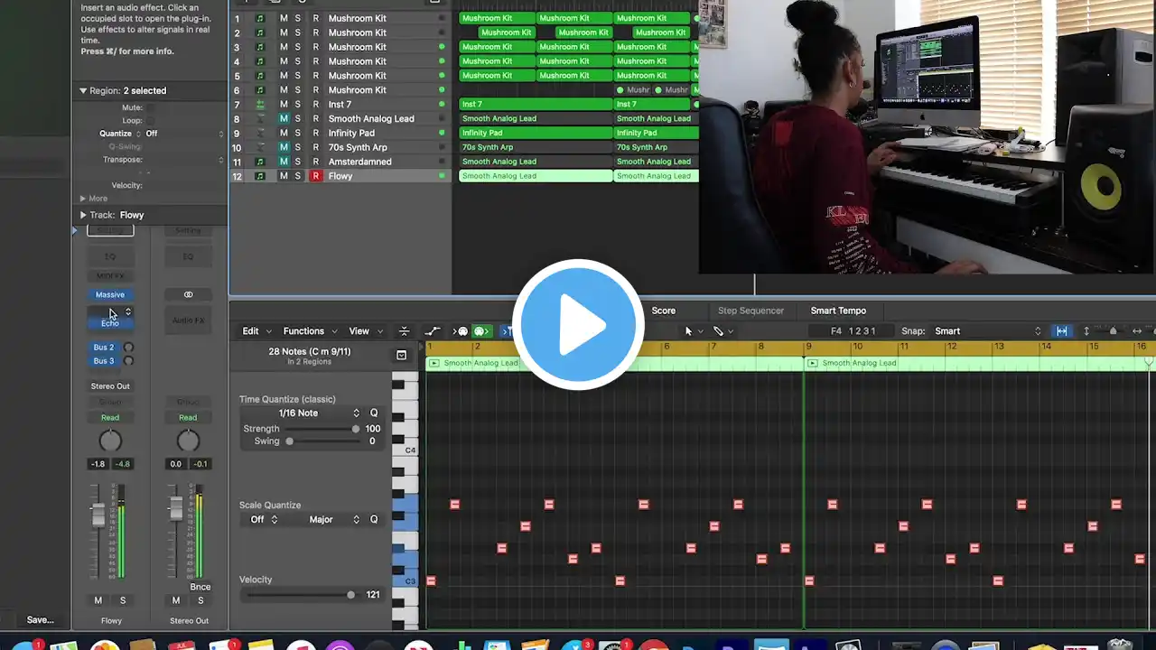1156x650 pixels.
Task: Click the piano roll collapse mode icon
Action: click(x=404, y=331)
